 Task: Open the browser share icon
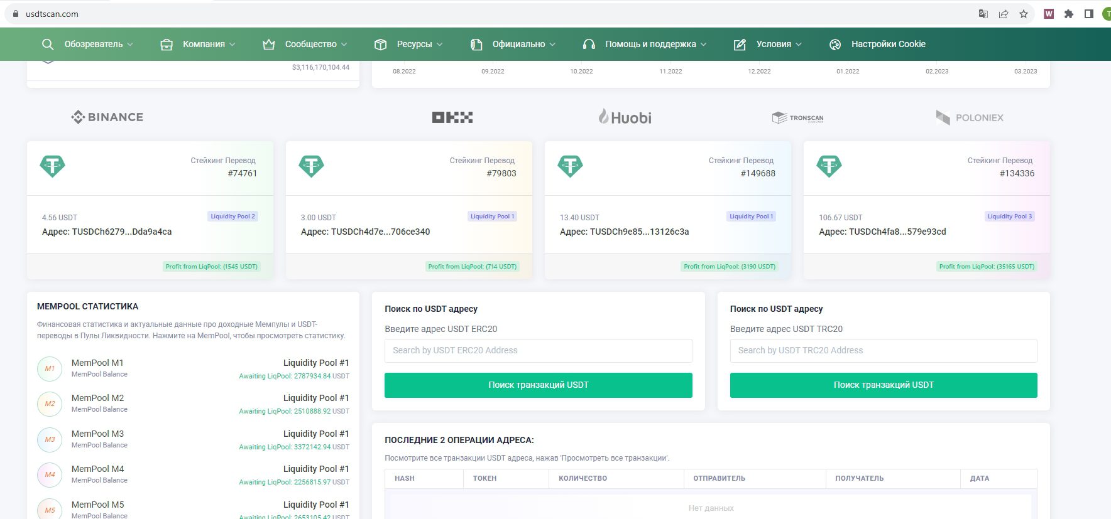(1004, 14)
